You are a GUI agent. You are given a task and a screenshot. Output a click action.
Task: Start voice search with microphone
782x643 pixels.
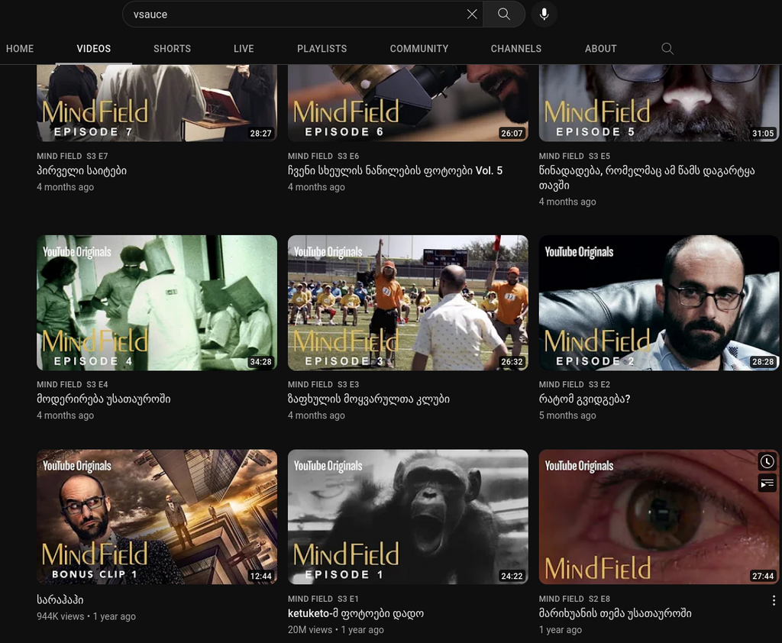pyautogui.click(x=544, y=14)
